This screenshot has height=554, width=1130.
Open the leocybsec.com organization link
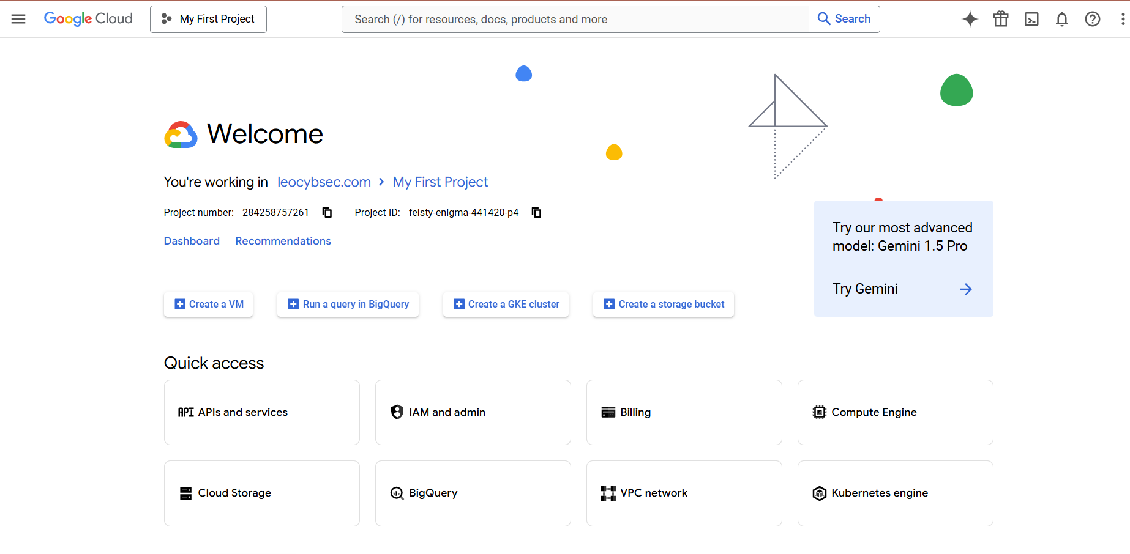pyautogui.click(x=324, y=182)
